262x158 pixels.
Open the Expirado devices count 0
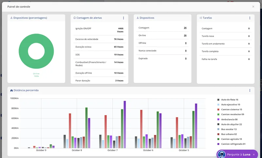point(186,59)
